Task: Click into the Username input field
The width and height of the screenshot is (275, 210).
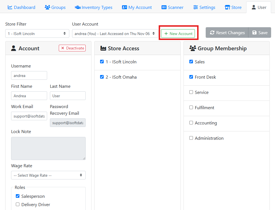Action: point(29,76)
